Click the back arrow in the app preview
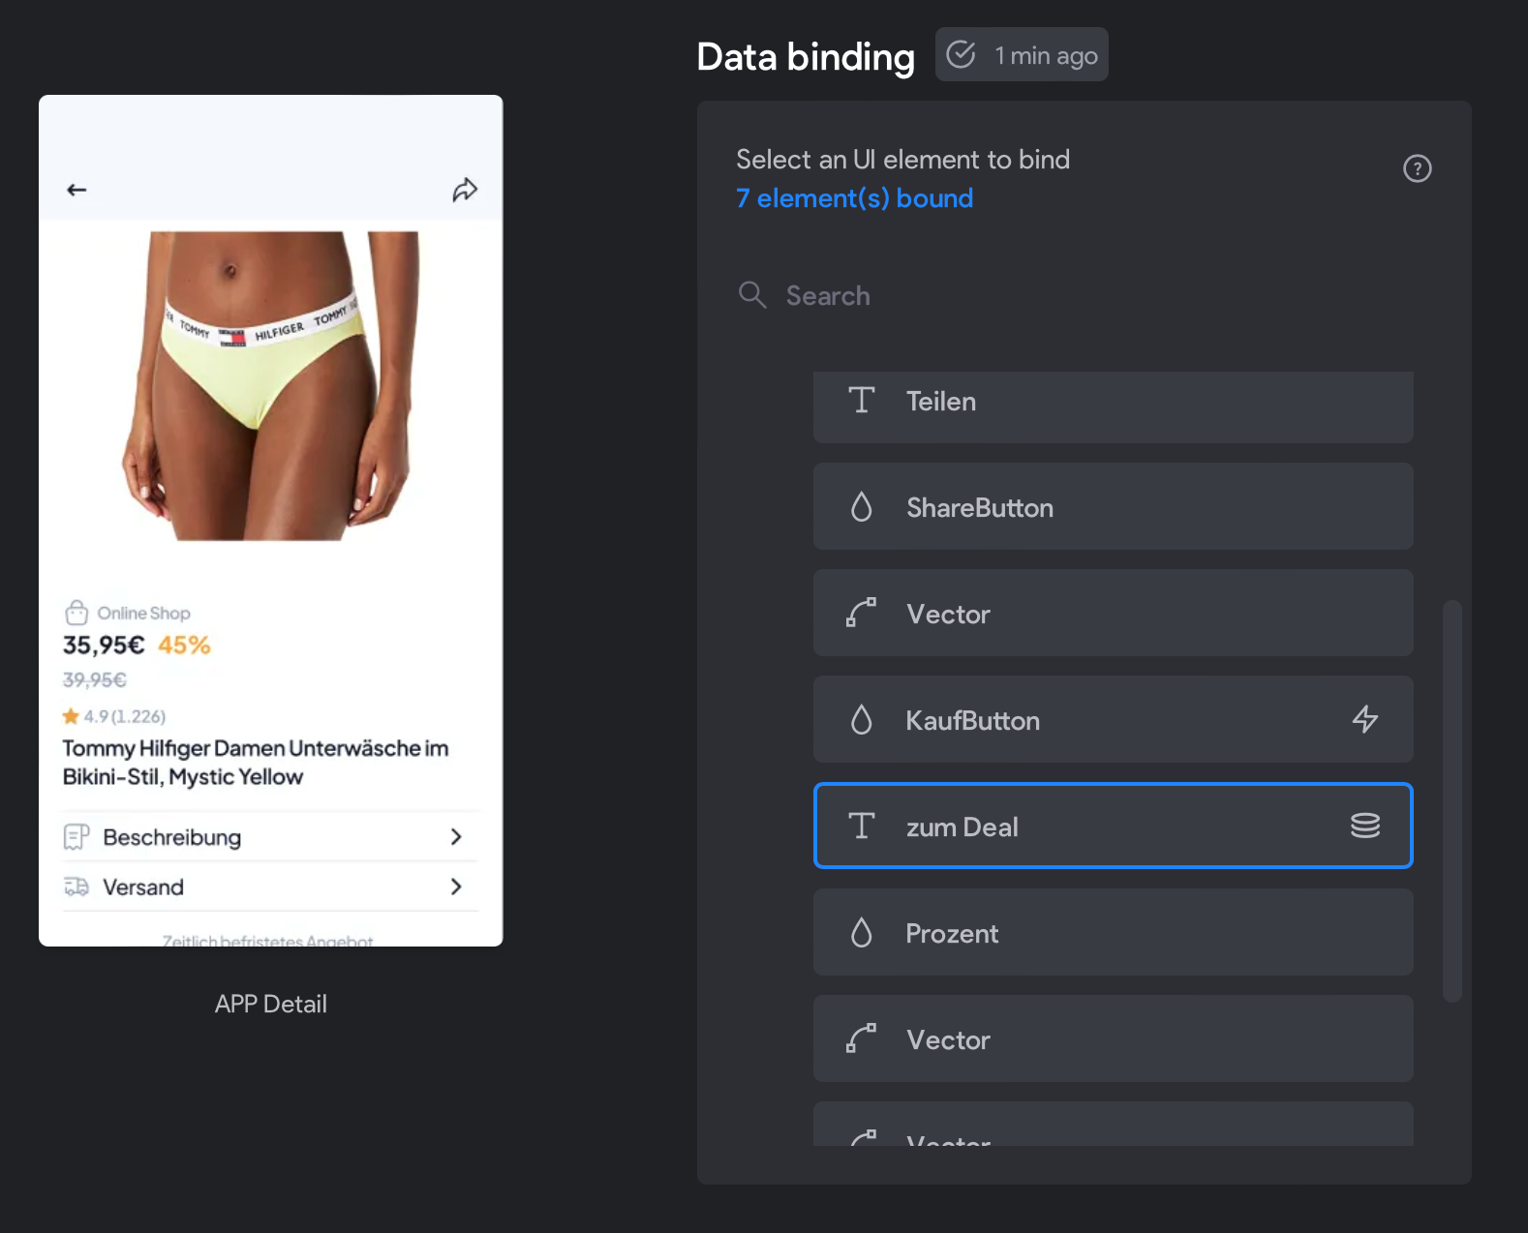The height and width of the screenshot is (1233, 1528). tap(76, 190)
